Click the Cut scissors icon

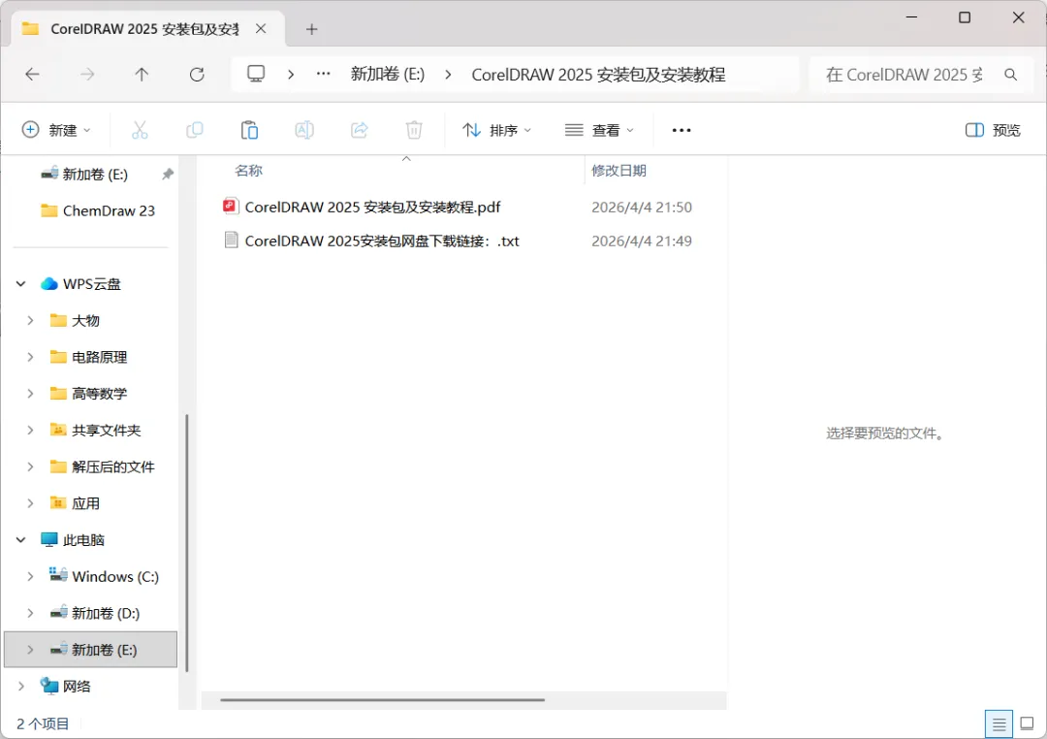coord(140,130)
